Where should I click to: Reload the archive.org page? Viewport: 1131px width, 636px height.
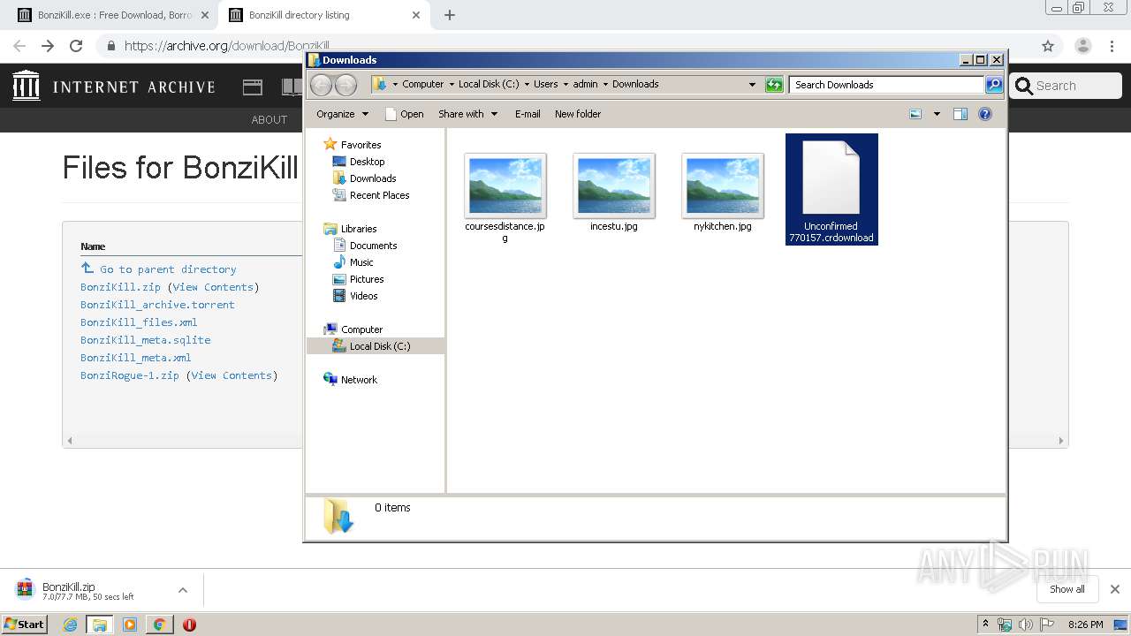coord(76,46)
